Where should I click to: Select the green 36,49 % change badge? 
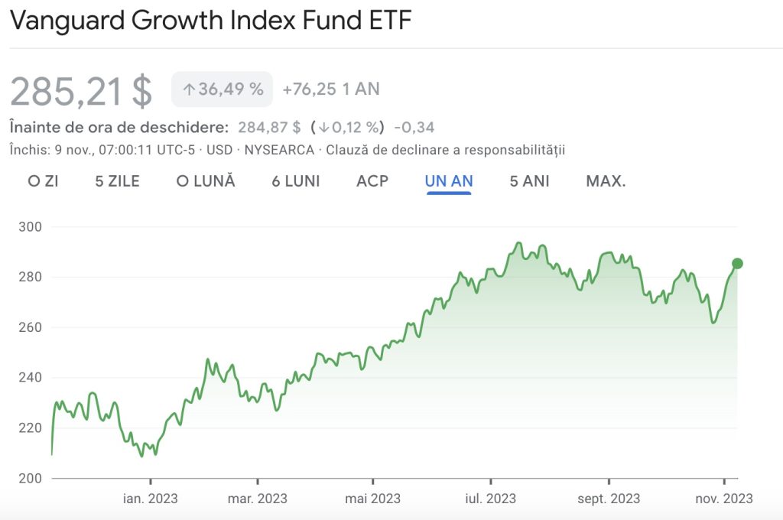pyautogui.click(x=222, y=89)
